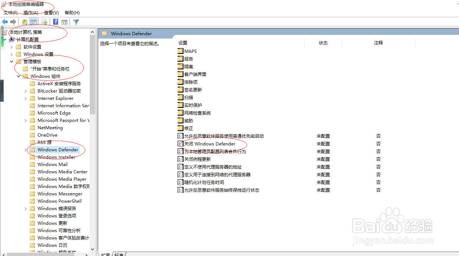Screen dimensions: 459x256
Task: Open the 操作(A) menu
Action: click(31, 13)
